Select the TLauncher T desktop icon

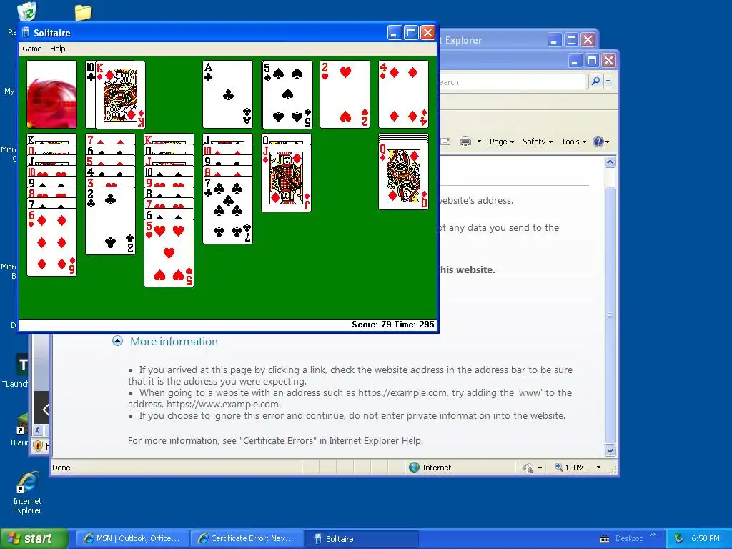click(22, 364)
